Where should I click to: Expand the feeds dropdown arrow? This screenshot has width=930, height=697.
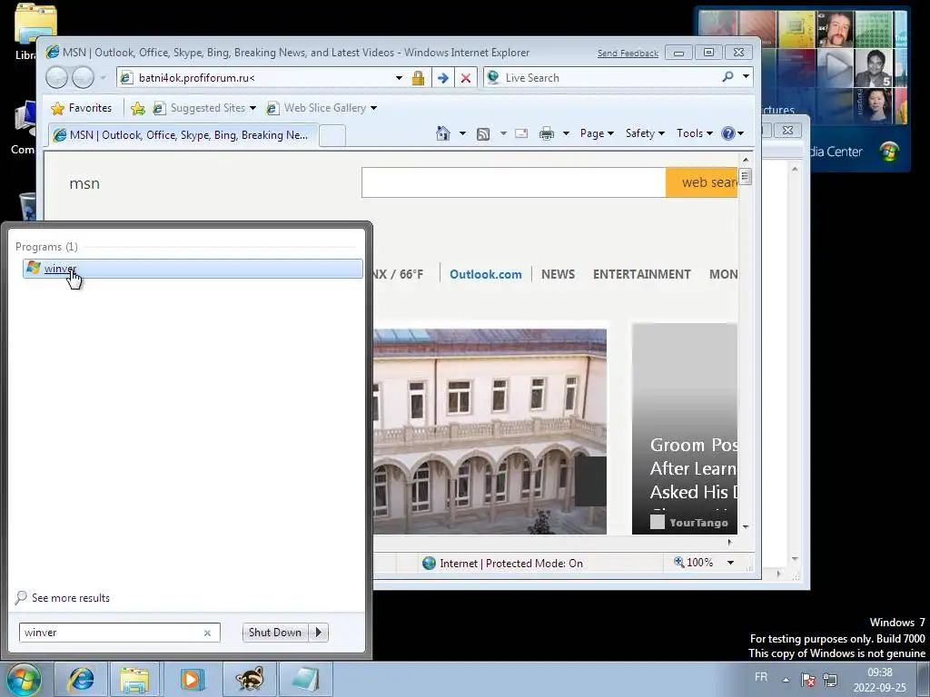pyautogui.click(x=503, y=133)
